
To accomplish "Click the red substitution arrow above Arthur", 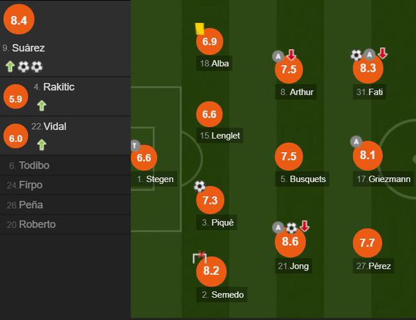I will (x=291, y=55).
